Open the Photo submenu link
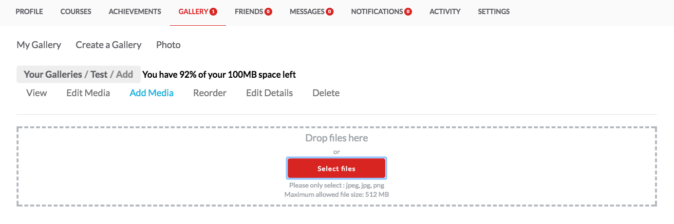Screen dimensions: 674x224 click(x=168, y=45)
